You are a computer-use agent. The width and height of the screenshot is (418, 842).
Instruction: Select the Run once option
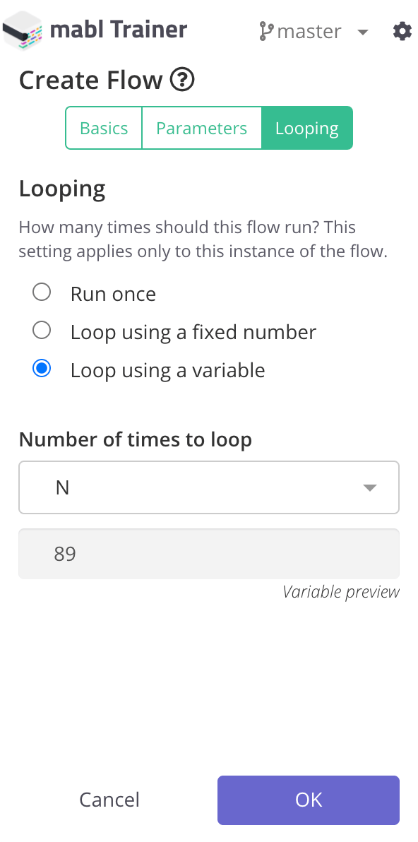click(x=42, y=292)
